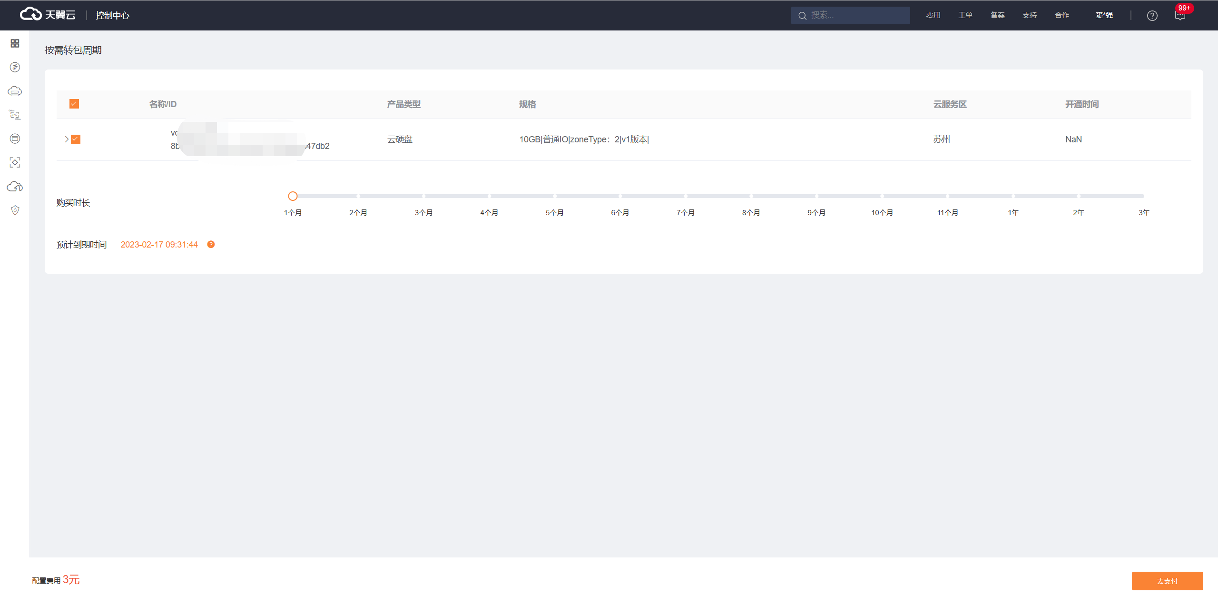Open the 工单 menu in top bar

(x=965, y=15)
